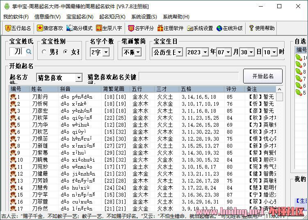Click the 拼音 column header
The image size is (308, 220).
click(x=80, y=89)
